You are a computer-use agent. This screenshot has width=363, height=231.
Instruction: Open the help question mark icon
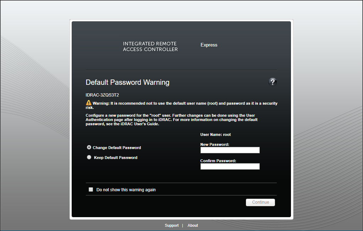(273, 82)
